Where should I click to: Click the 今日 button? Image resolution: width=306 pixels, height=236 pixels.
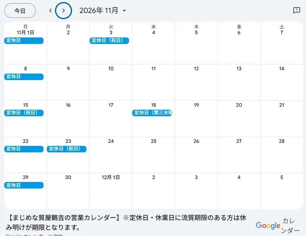[20, 10]
